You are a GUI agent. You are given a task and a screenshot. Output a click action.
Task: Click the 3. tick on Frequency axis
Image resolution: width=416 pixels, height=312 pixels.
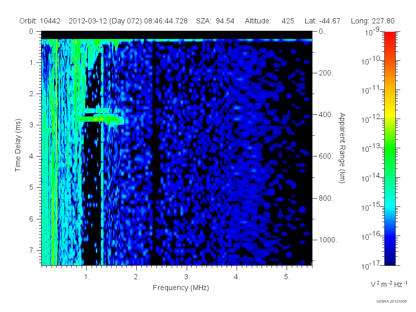(x=187, y=277)
